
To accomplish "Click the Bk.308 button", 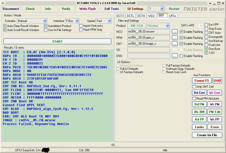I will point(199,112).
